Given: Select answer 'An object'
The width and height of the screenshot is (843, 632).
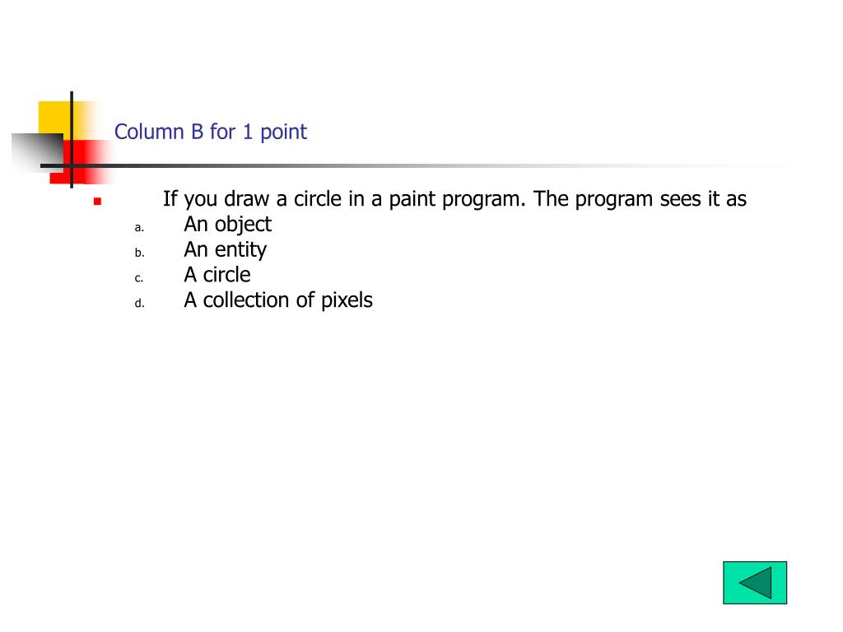Looking at the screenshot, I should 227,225.
